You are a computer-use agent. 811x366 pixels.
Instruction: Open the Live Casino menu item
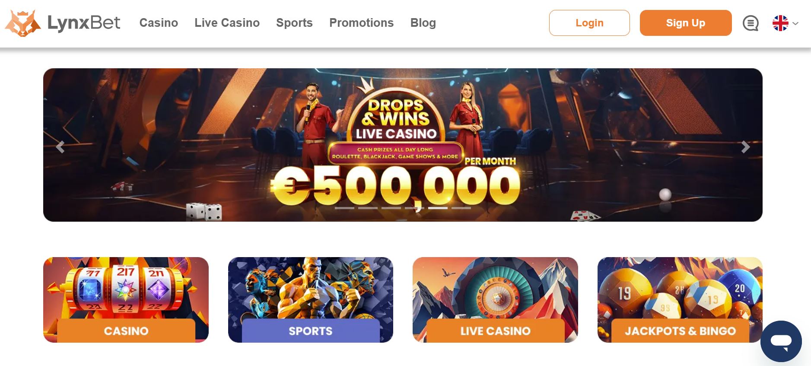point(227,23)
